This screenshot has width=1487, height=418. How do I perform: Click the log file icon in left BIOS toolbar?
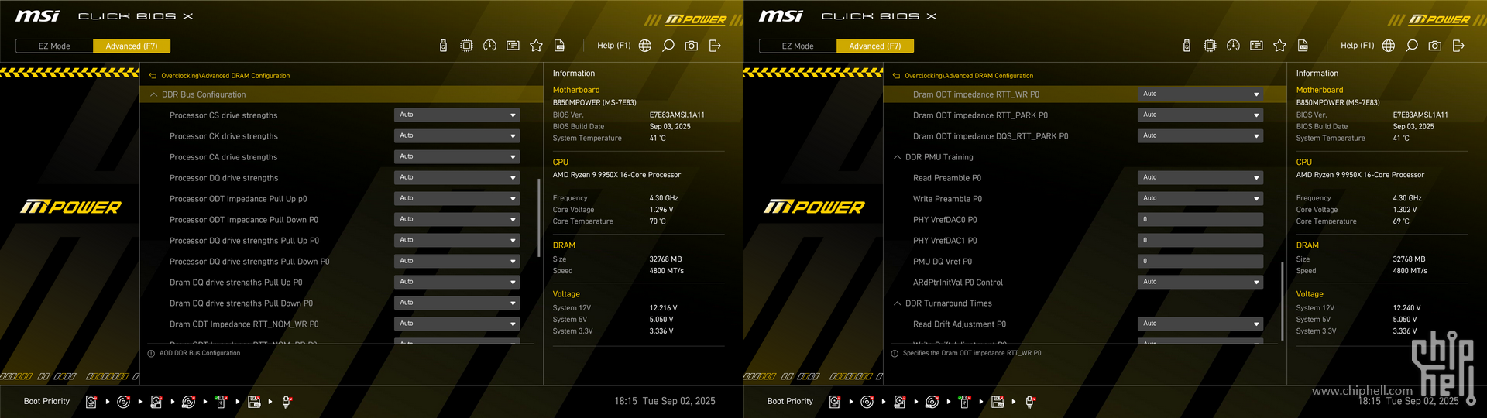(x=559, y=46)
